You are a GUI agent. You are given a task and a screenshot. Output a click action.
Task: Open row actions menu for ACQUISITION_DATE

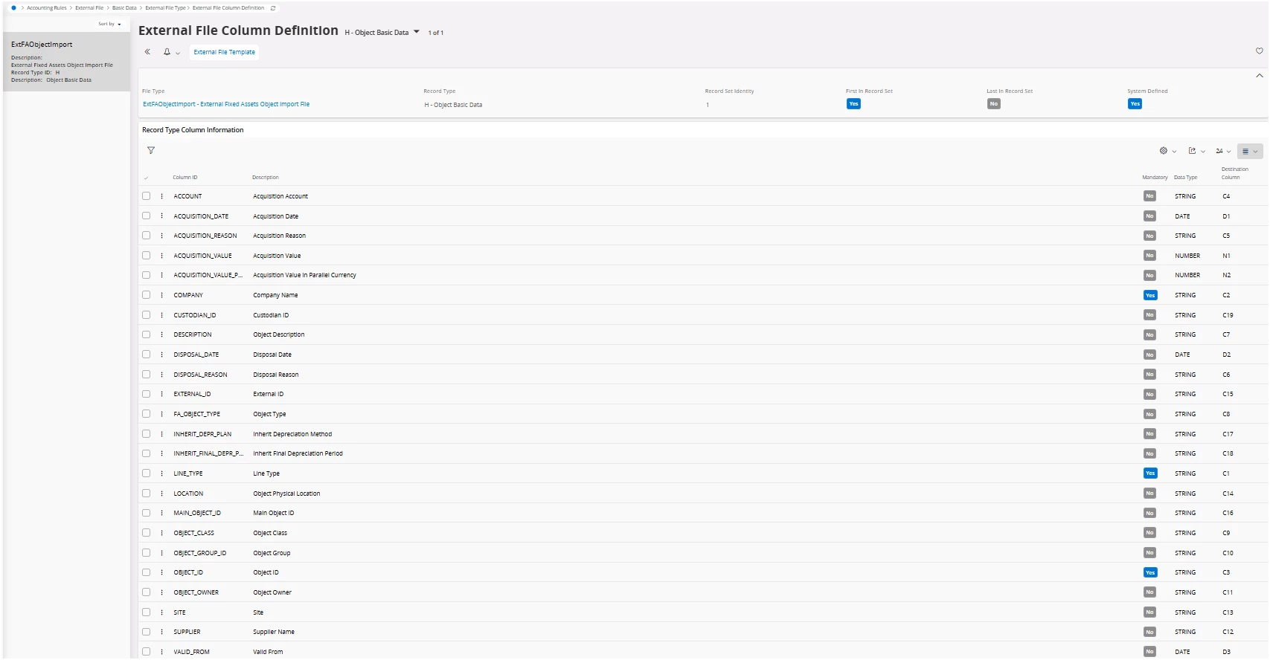pyautogui.click(x=161, y=216)
